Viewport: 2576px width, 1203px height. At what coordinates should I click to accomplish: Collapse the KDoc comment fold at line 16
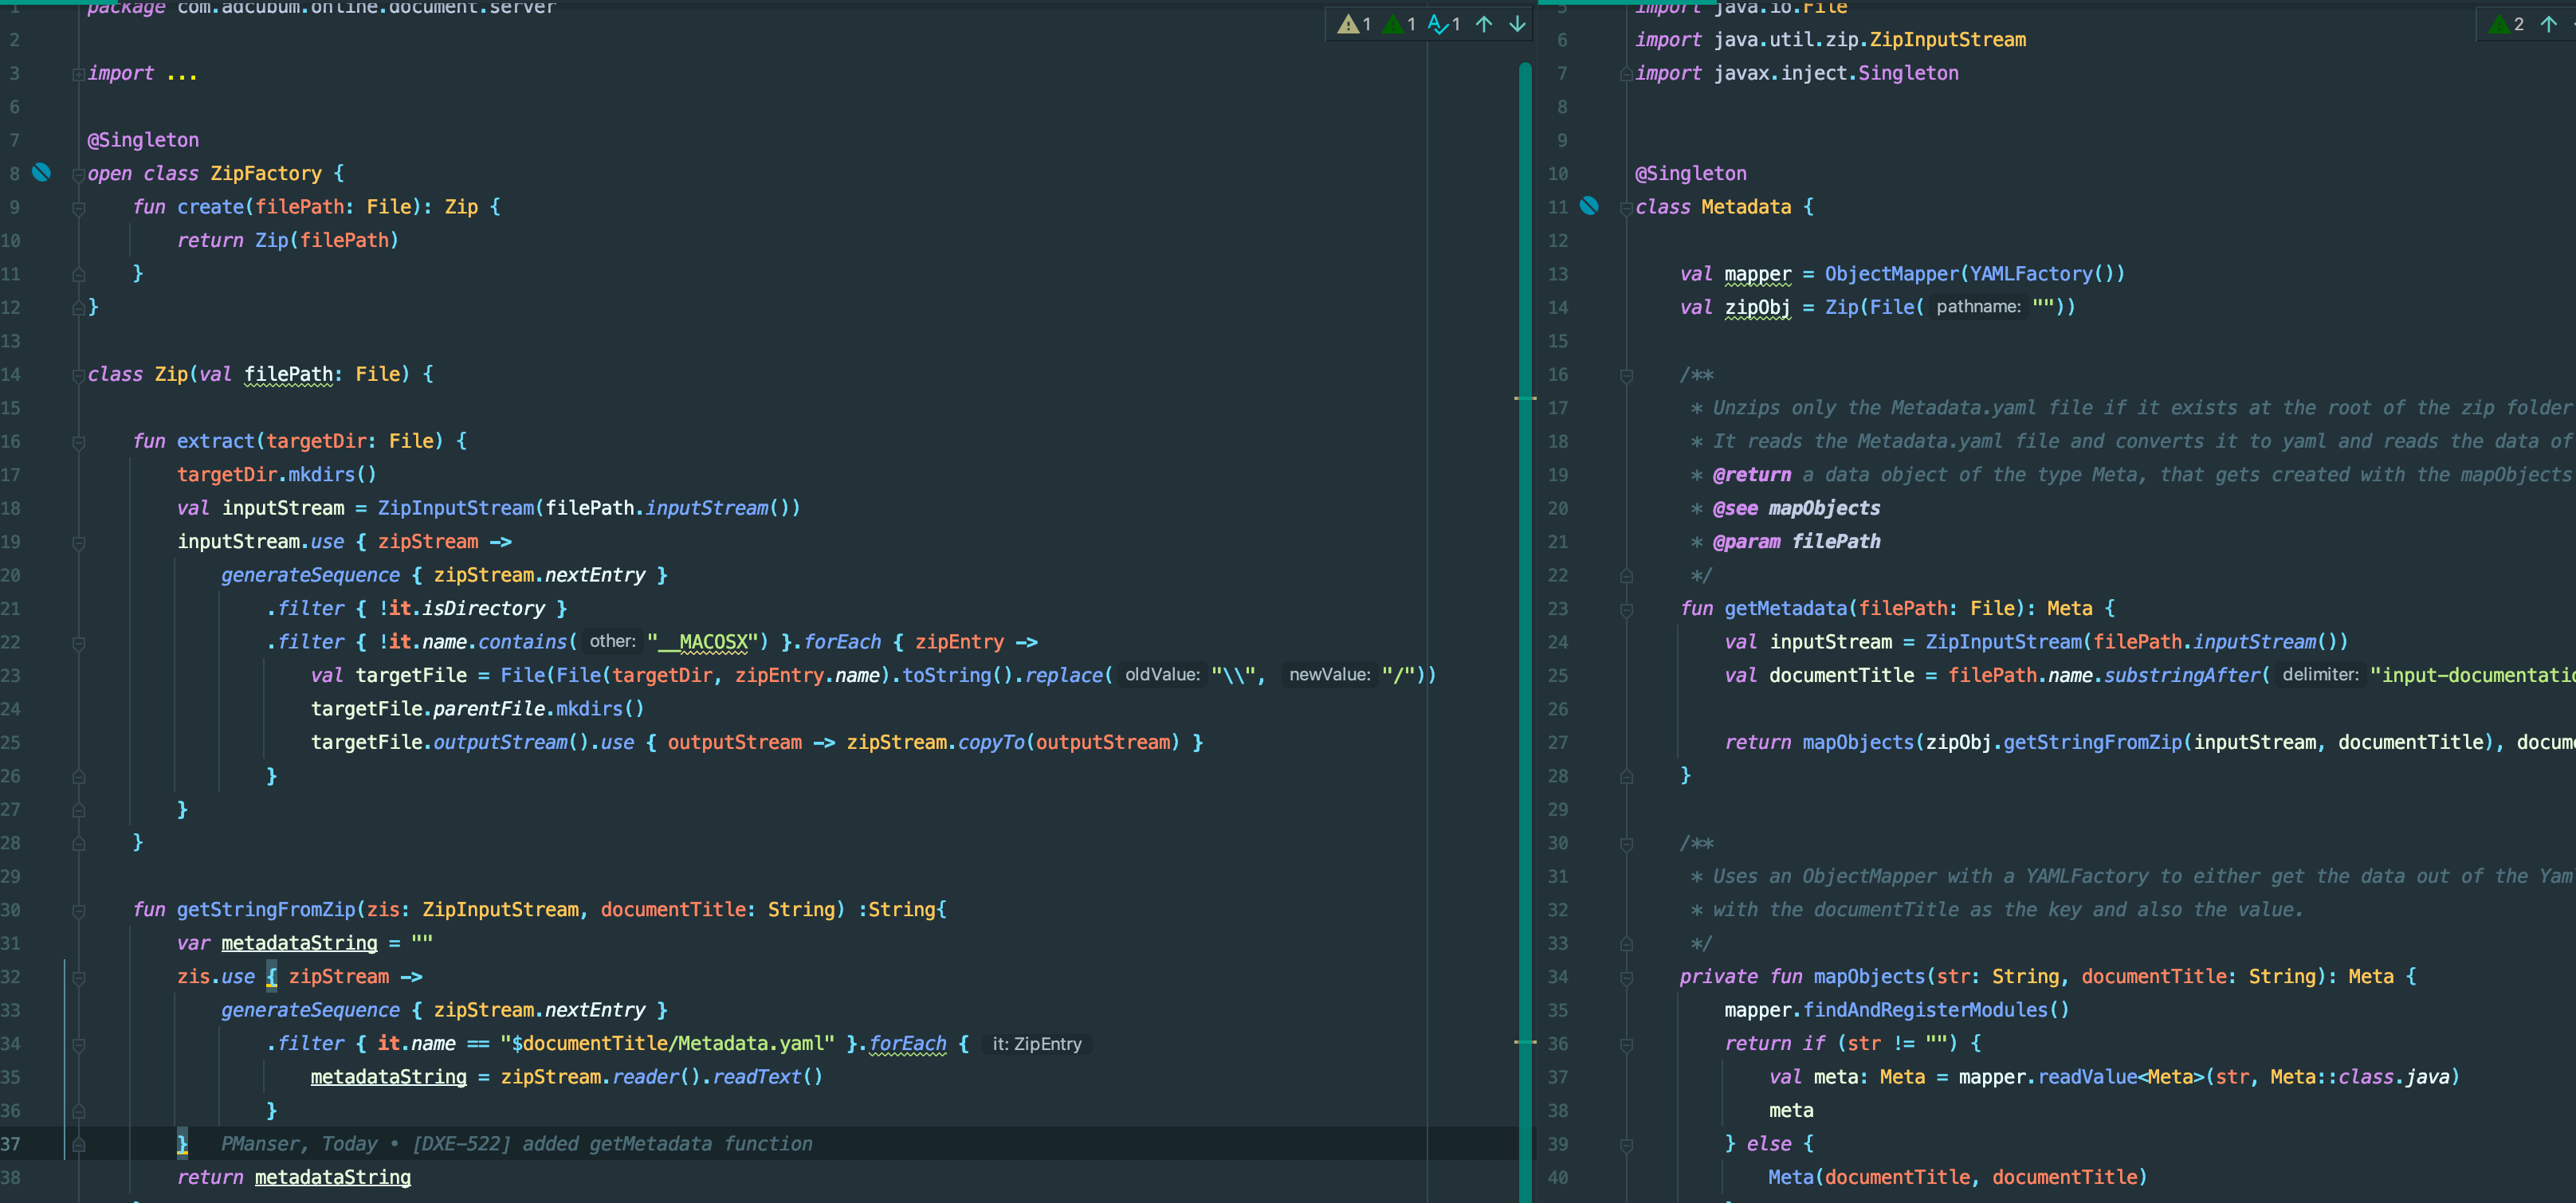coord(1626,376)
